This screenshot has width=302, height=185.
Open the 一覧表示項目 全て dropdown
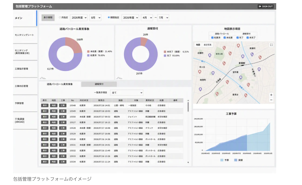pos(127,93)
